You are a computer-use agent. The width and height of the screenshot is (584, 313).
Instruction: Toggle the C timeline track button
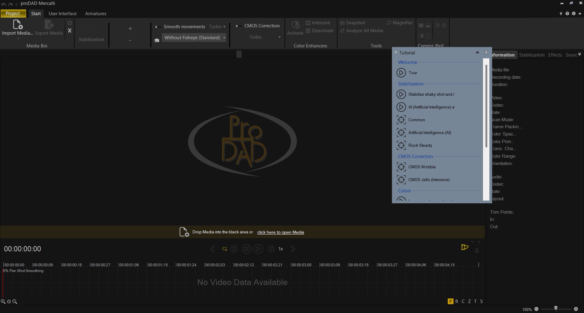click(x=463, y=301)
